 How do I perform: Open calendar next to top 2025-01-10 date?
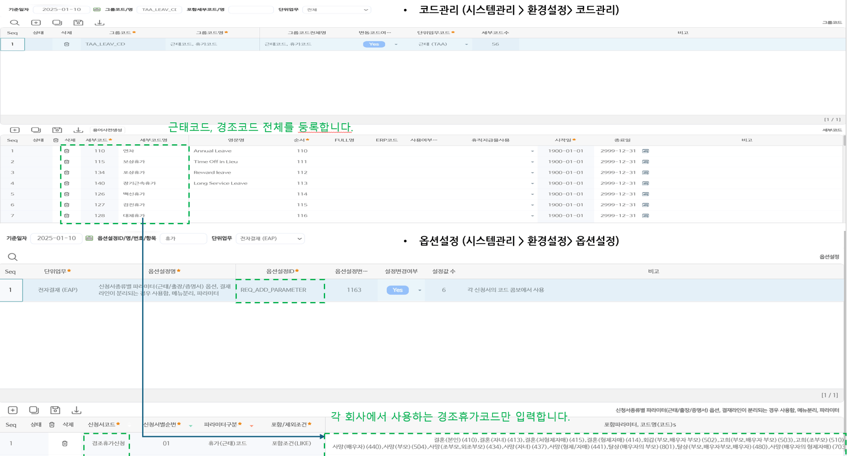pyautogui.click(x=97, y=10)
